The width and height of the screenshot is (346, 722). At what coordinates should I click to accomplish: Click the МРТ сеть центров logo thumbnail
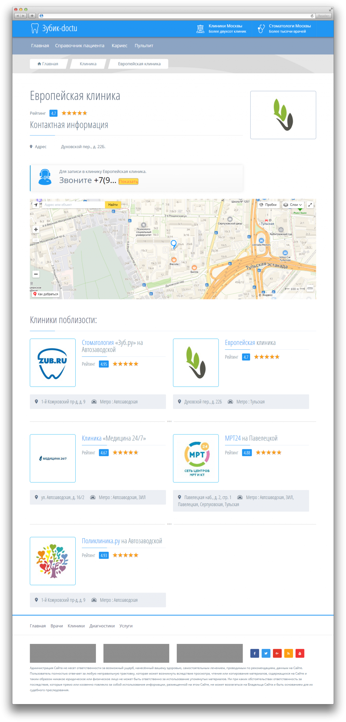[196, 458]
